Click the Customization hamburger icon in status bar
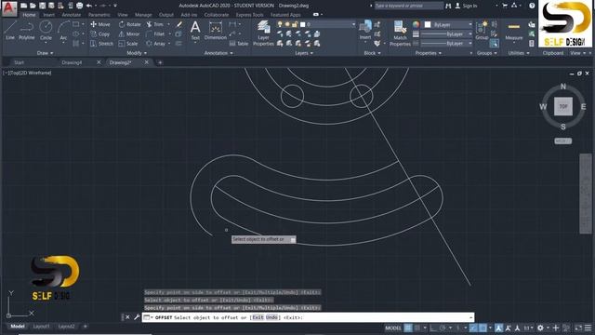595x335 pixels. pyautogui.click(x=588, y=328)
